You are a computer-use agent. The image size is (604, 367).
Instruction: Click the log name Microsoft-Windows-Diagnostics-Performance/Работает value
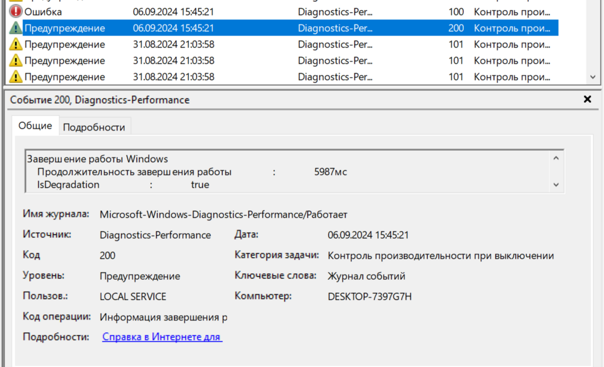click(x=223, y=215)
